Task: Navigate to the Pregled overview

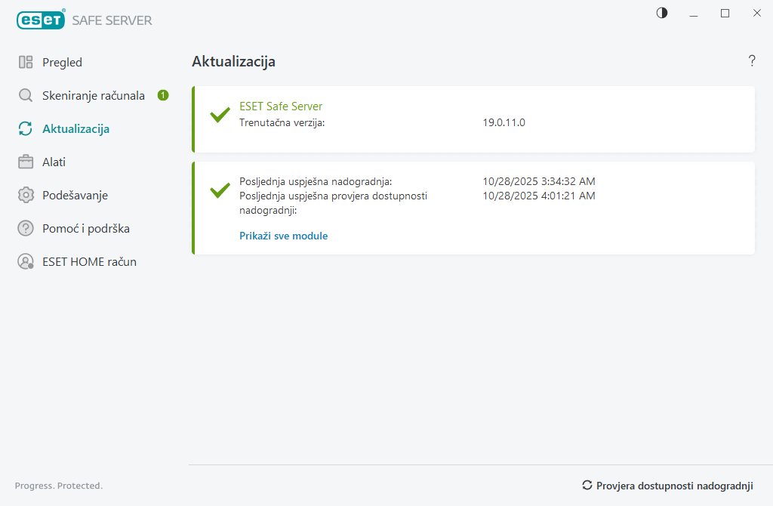Action: pyautogui.click(x=63, y=61)
